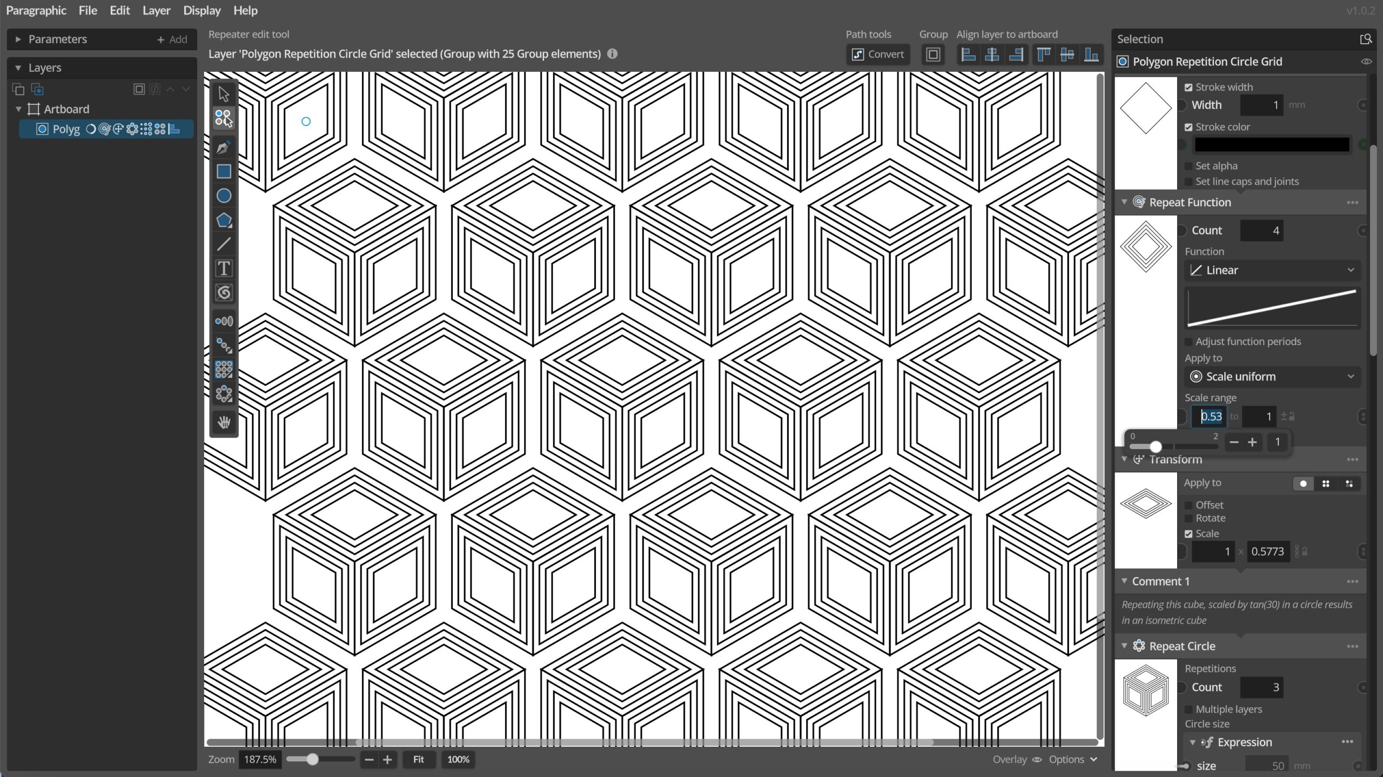Select the repeat circle tool
Screen dimensions: 1383x777
tap(224, 394)
